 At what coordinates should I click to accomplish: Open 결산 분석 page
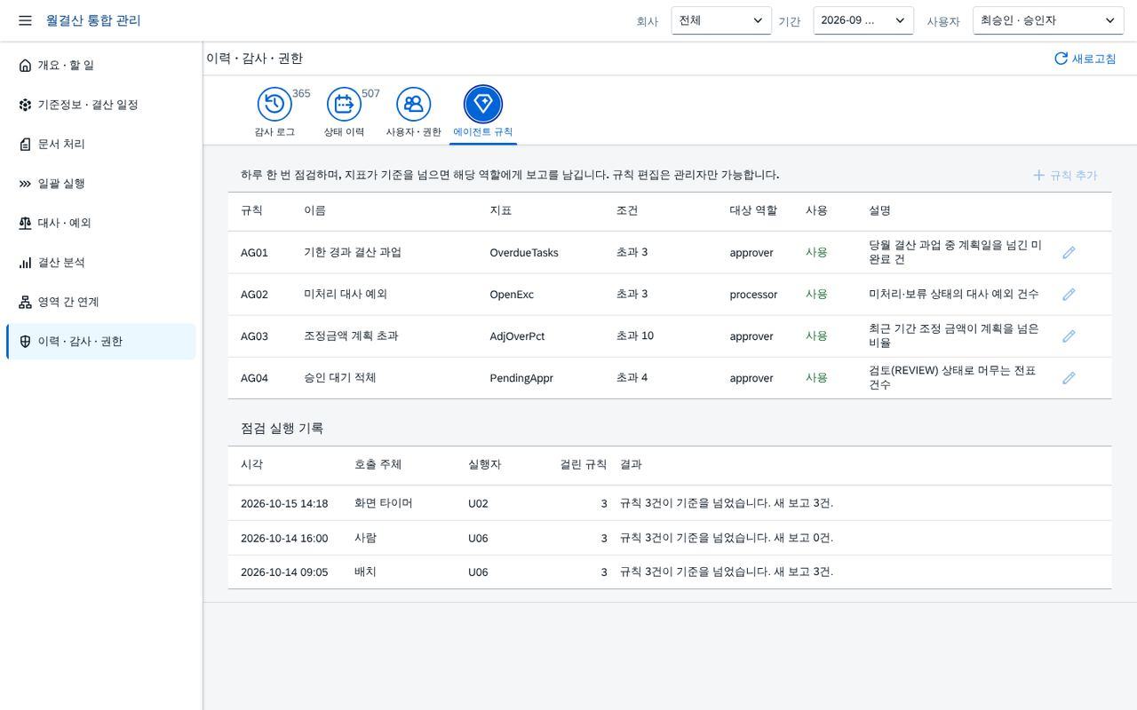tap(101, 263)
